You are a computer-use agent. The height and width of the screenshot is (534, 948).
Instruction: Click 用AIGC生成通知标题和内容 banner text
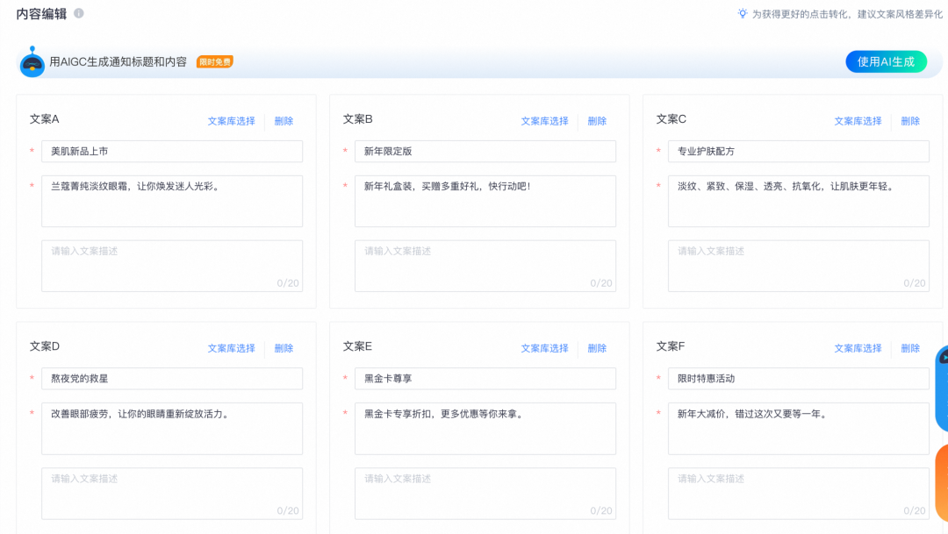118,61
